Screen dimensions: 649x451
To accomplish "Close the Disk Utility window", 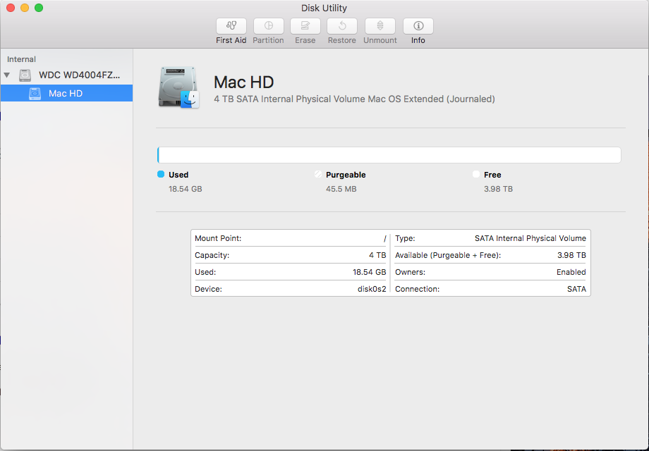I will [x=11, y=8].
